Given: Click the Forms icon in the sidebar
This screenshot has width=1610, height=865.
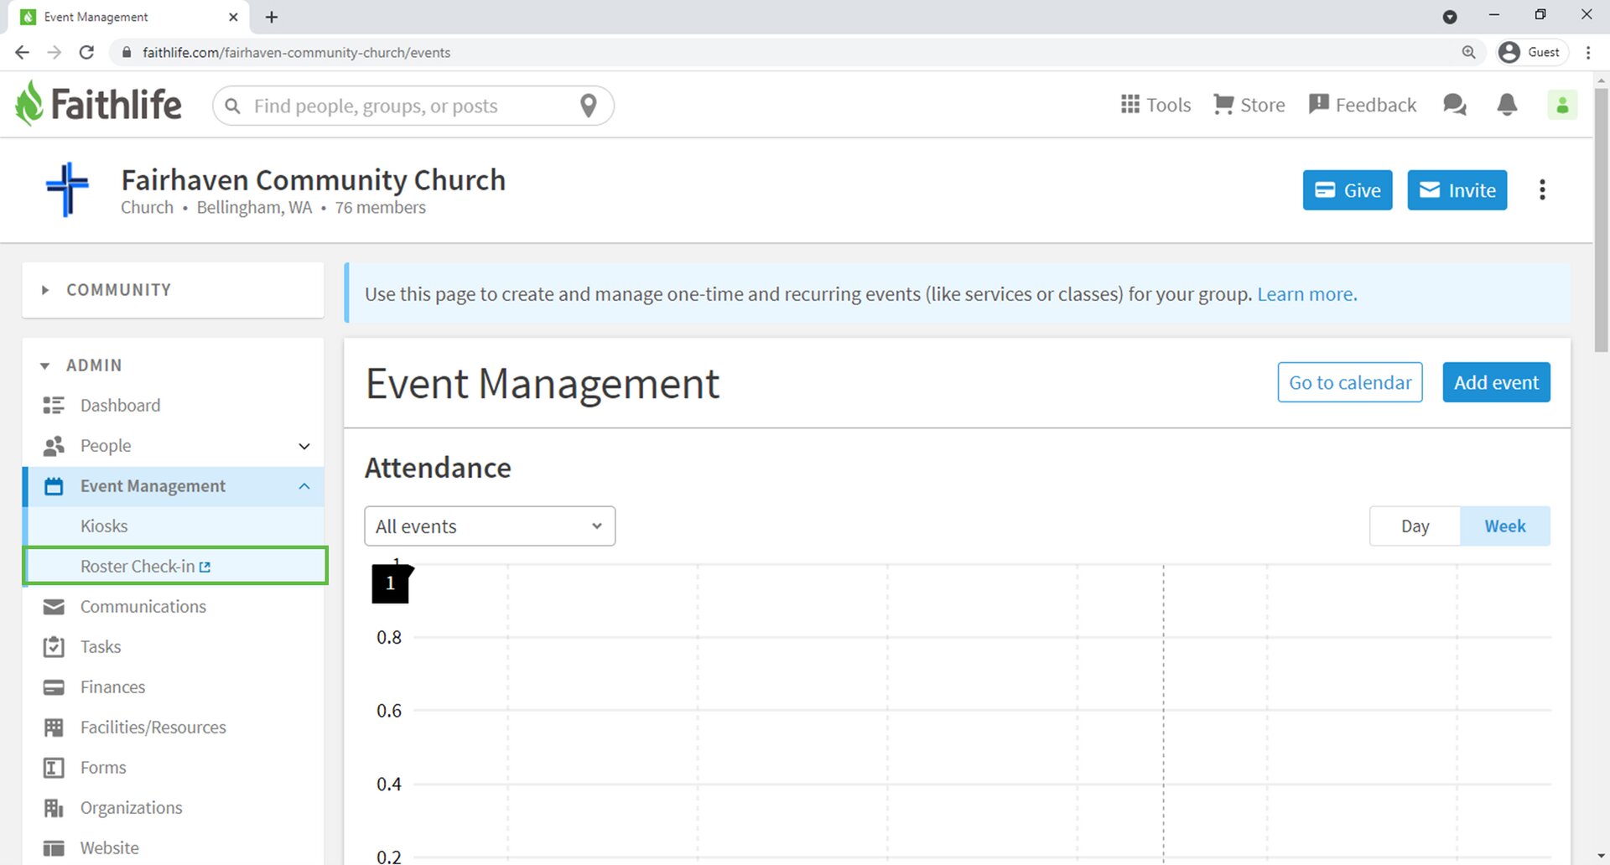Looking at the screenshot, I should (x=54, y=768).
